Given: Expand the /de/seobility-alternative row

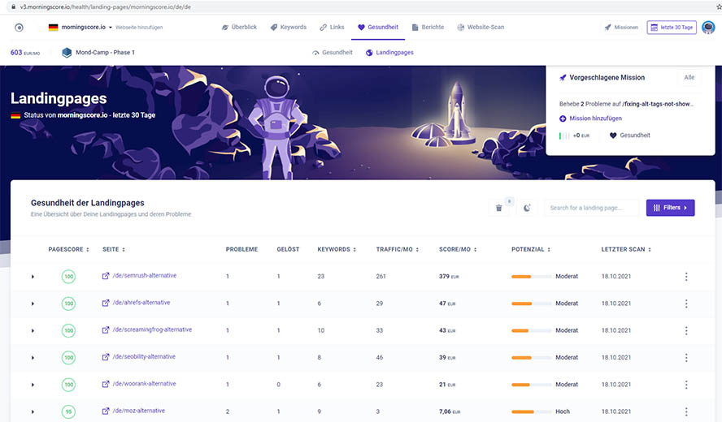Looking at the screenshot, I should click(33, 358).
